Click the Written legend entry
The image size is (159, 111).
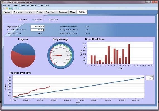point(150,79)
